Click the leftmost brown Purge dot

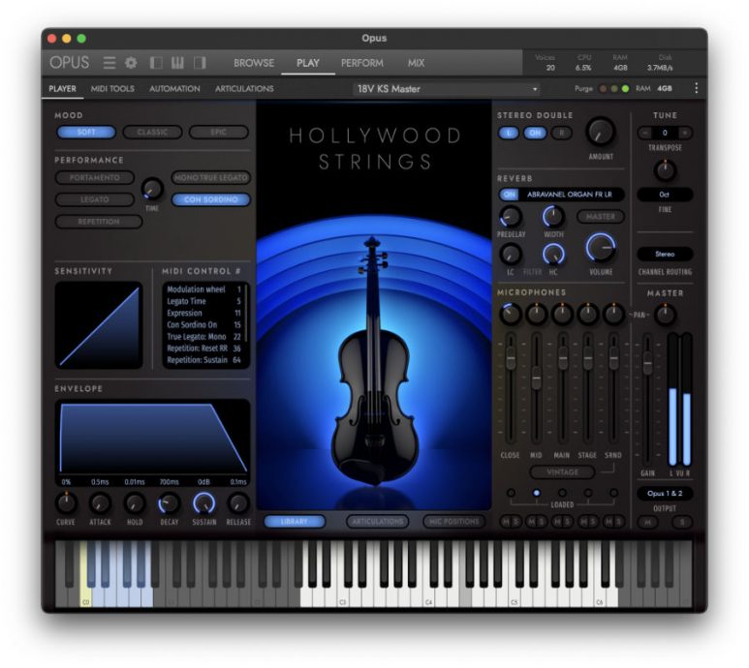tap(604, 89)
